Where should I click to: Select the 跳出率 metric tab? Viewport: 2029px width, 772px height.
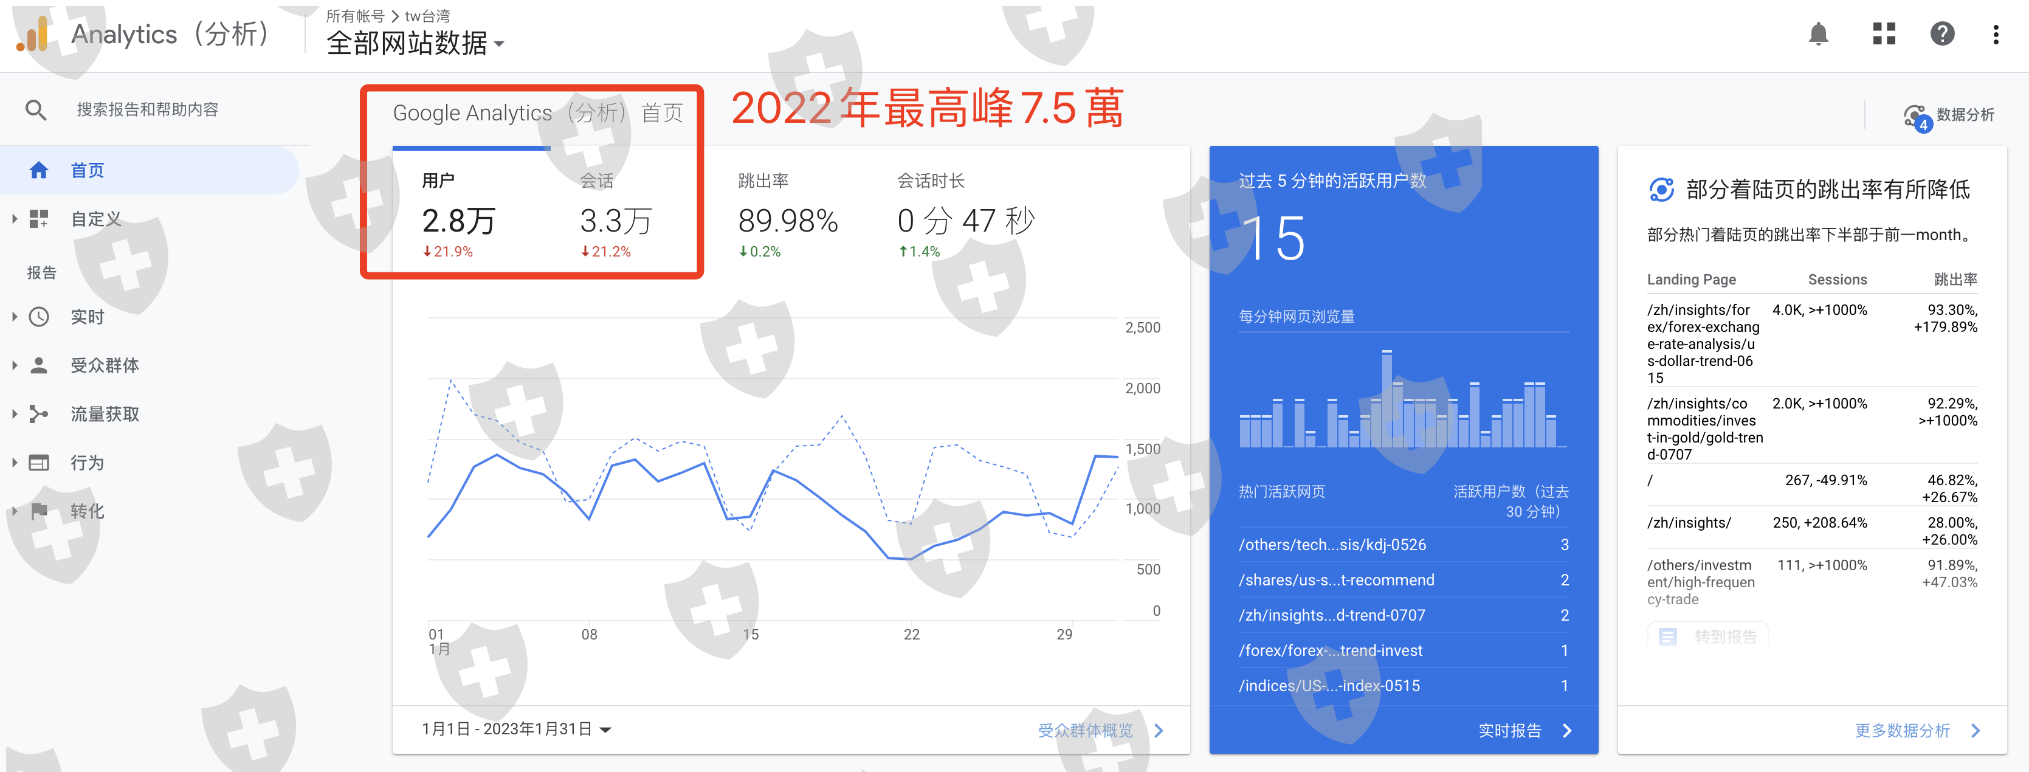787,214
